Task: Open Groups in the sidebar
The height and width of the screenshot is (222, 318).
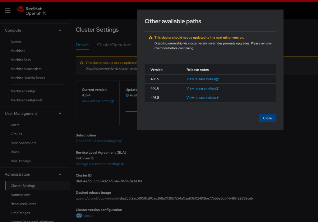Action: (16, 134)
